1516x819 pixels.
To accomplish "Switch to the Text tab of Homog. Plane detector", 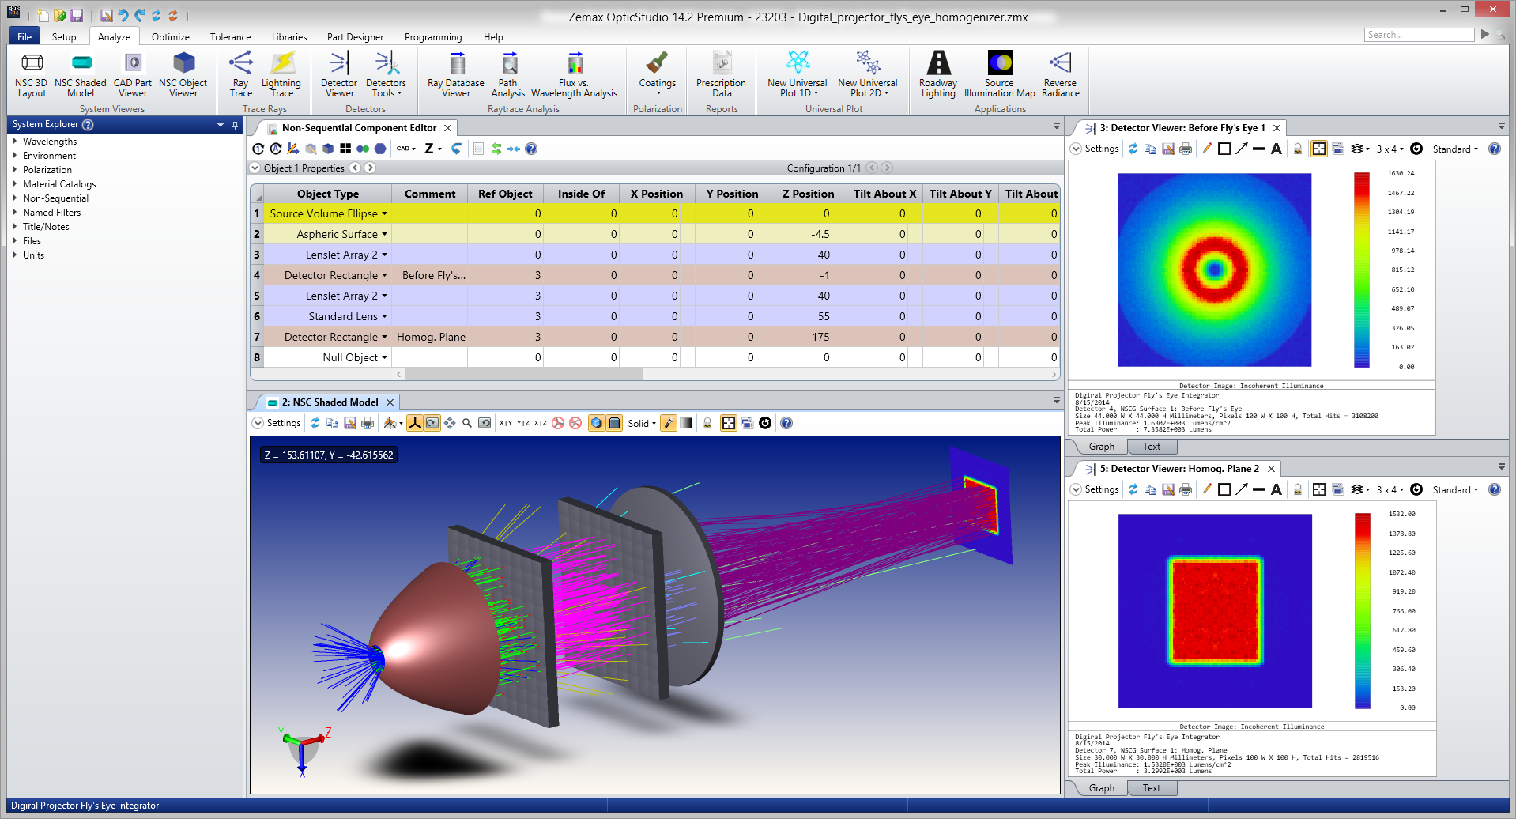I will pyautogui.click(x=1152, y=787).
